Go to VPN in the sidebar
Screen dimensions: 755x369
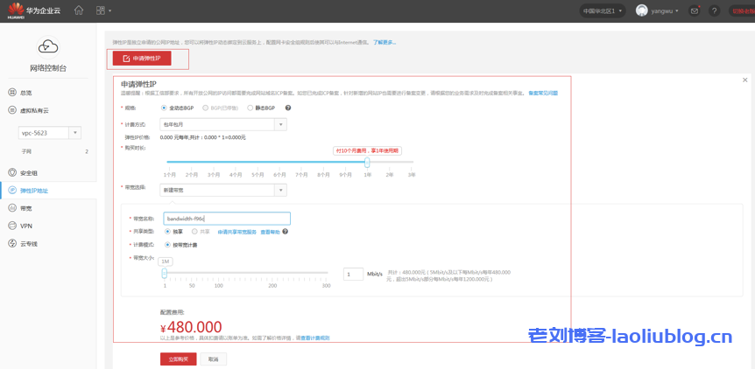pyautogui.click(x=26, y=226)
